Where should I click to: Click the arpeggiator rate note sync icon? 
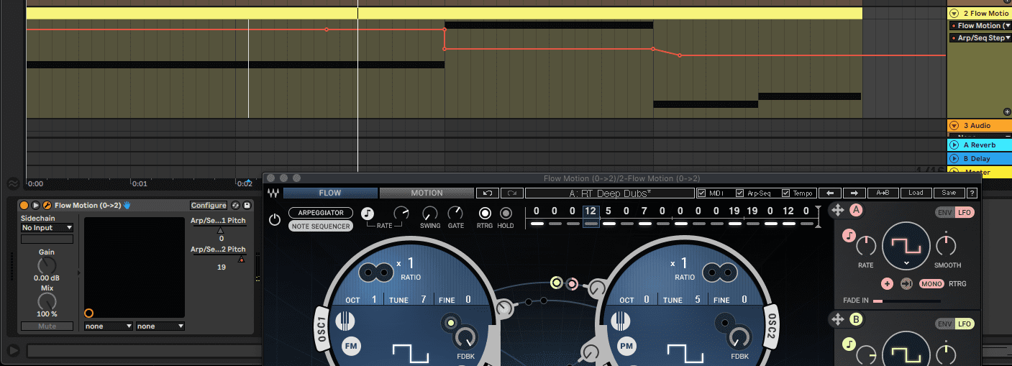[x=368, y=214]
